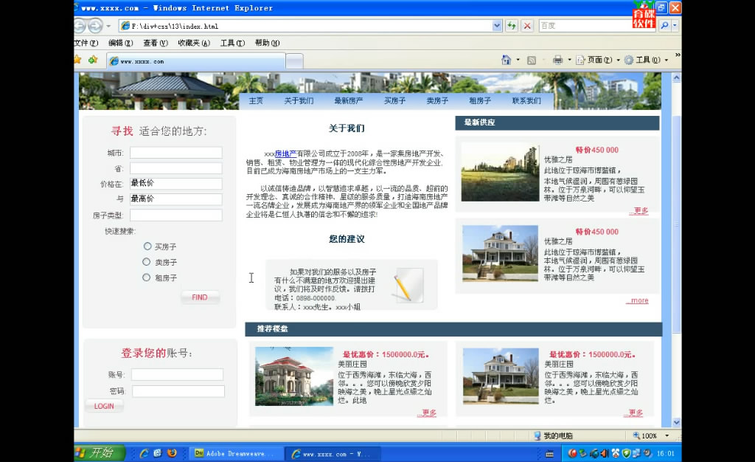Open the search provider dropdown arrow
This screenshot has height=462, width=755.
click(x=675, y=26)
